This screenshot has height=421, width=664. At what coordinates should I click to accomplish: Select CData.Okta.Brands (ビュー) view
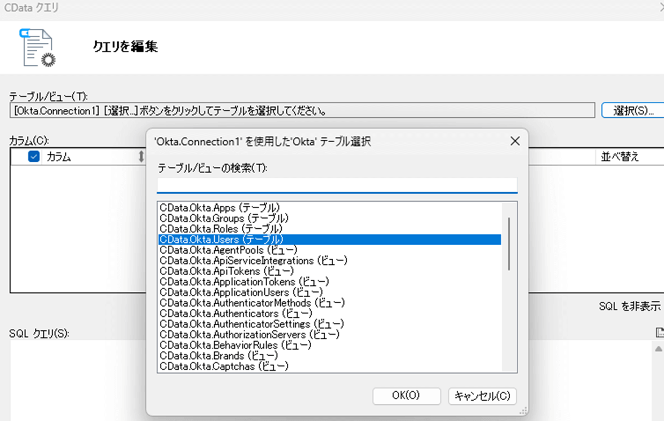click(x=219, y=356)
